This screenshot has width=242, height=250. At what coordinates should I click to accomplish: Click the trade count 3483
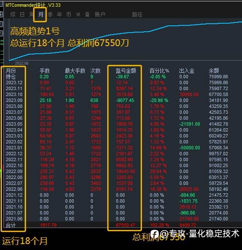pos(96,183)
